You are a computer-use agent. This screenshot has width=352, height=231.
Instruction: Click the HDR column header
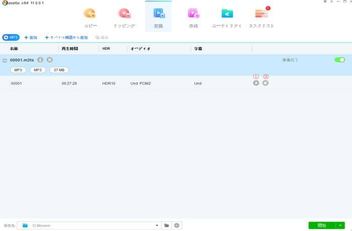[x=106, y=49]
